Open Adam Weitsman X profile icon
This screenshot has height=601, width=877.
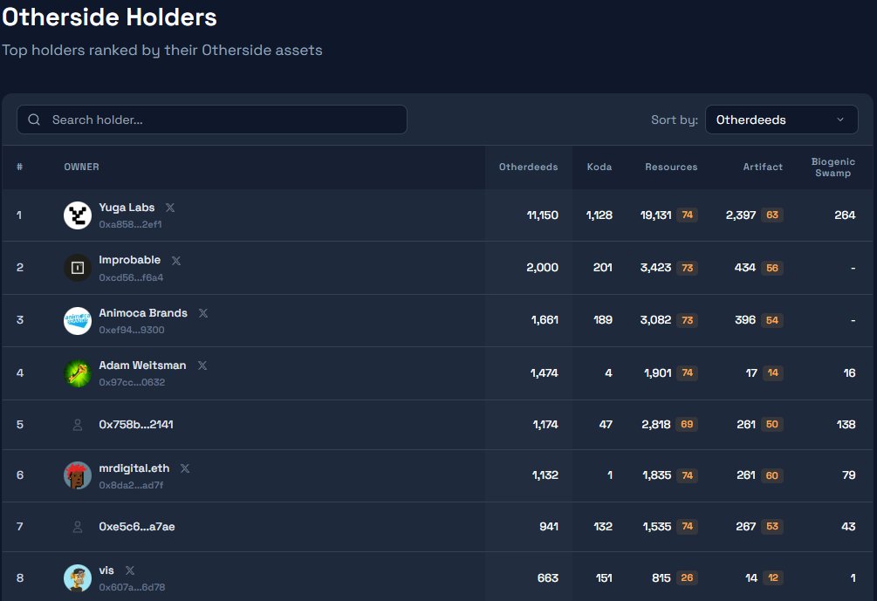point(202,365)
